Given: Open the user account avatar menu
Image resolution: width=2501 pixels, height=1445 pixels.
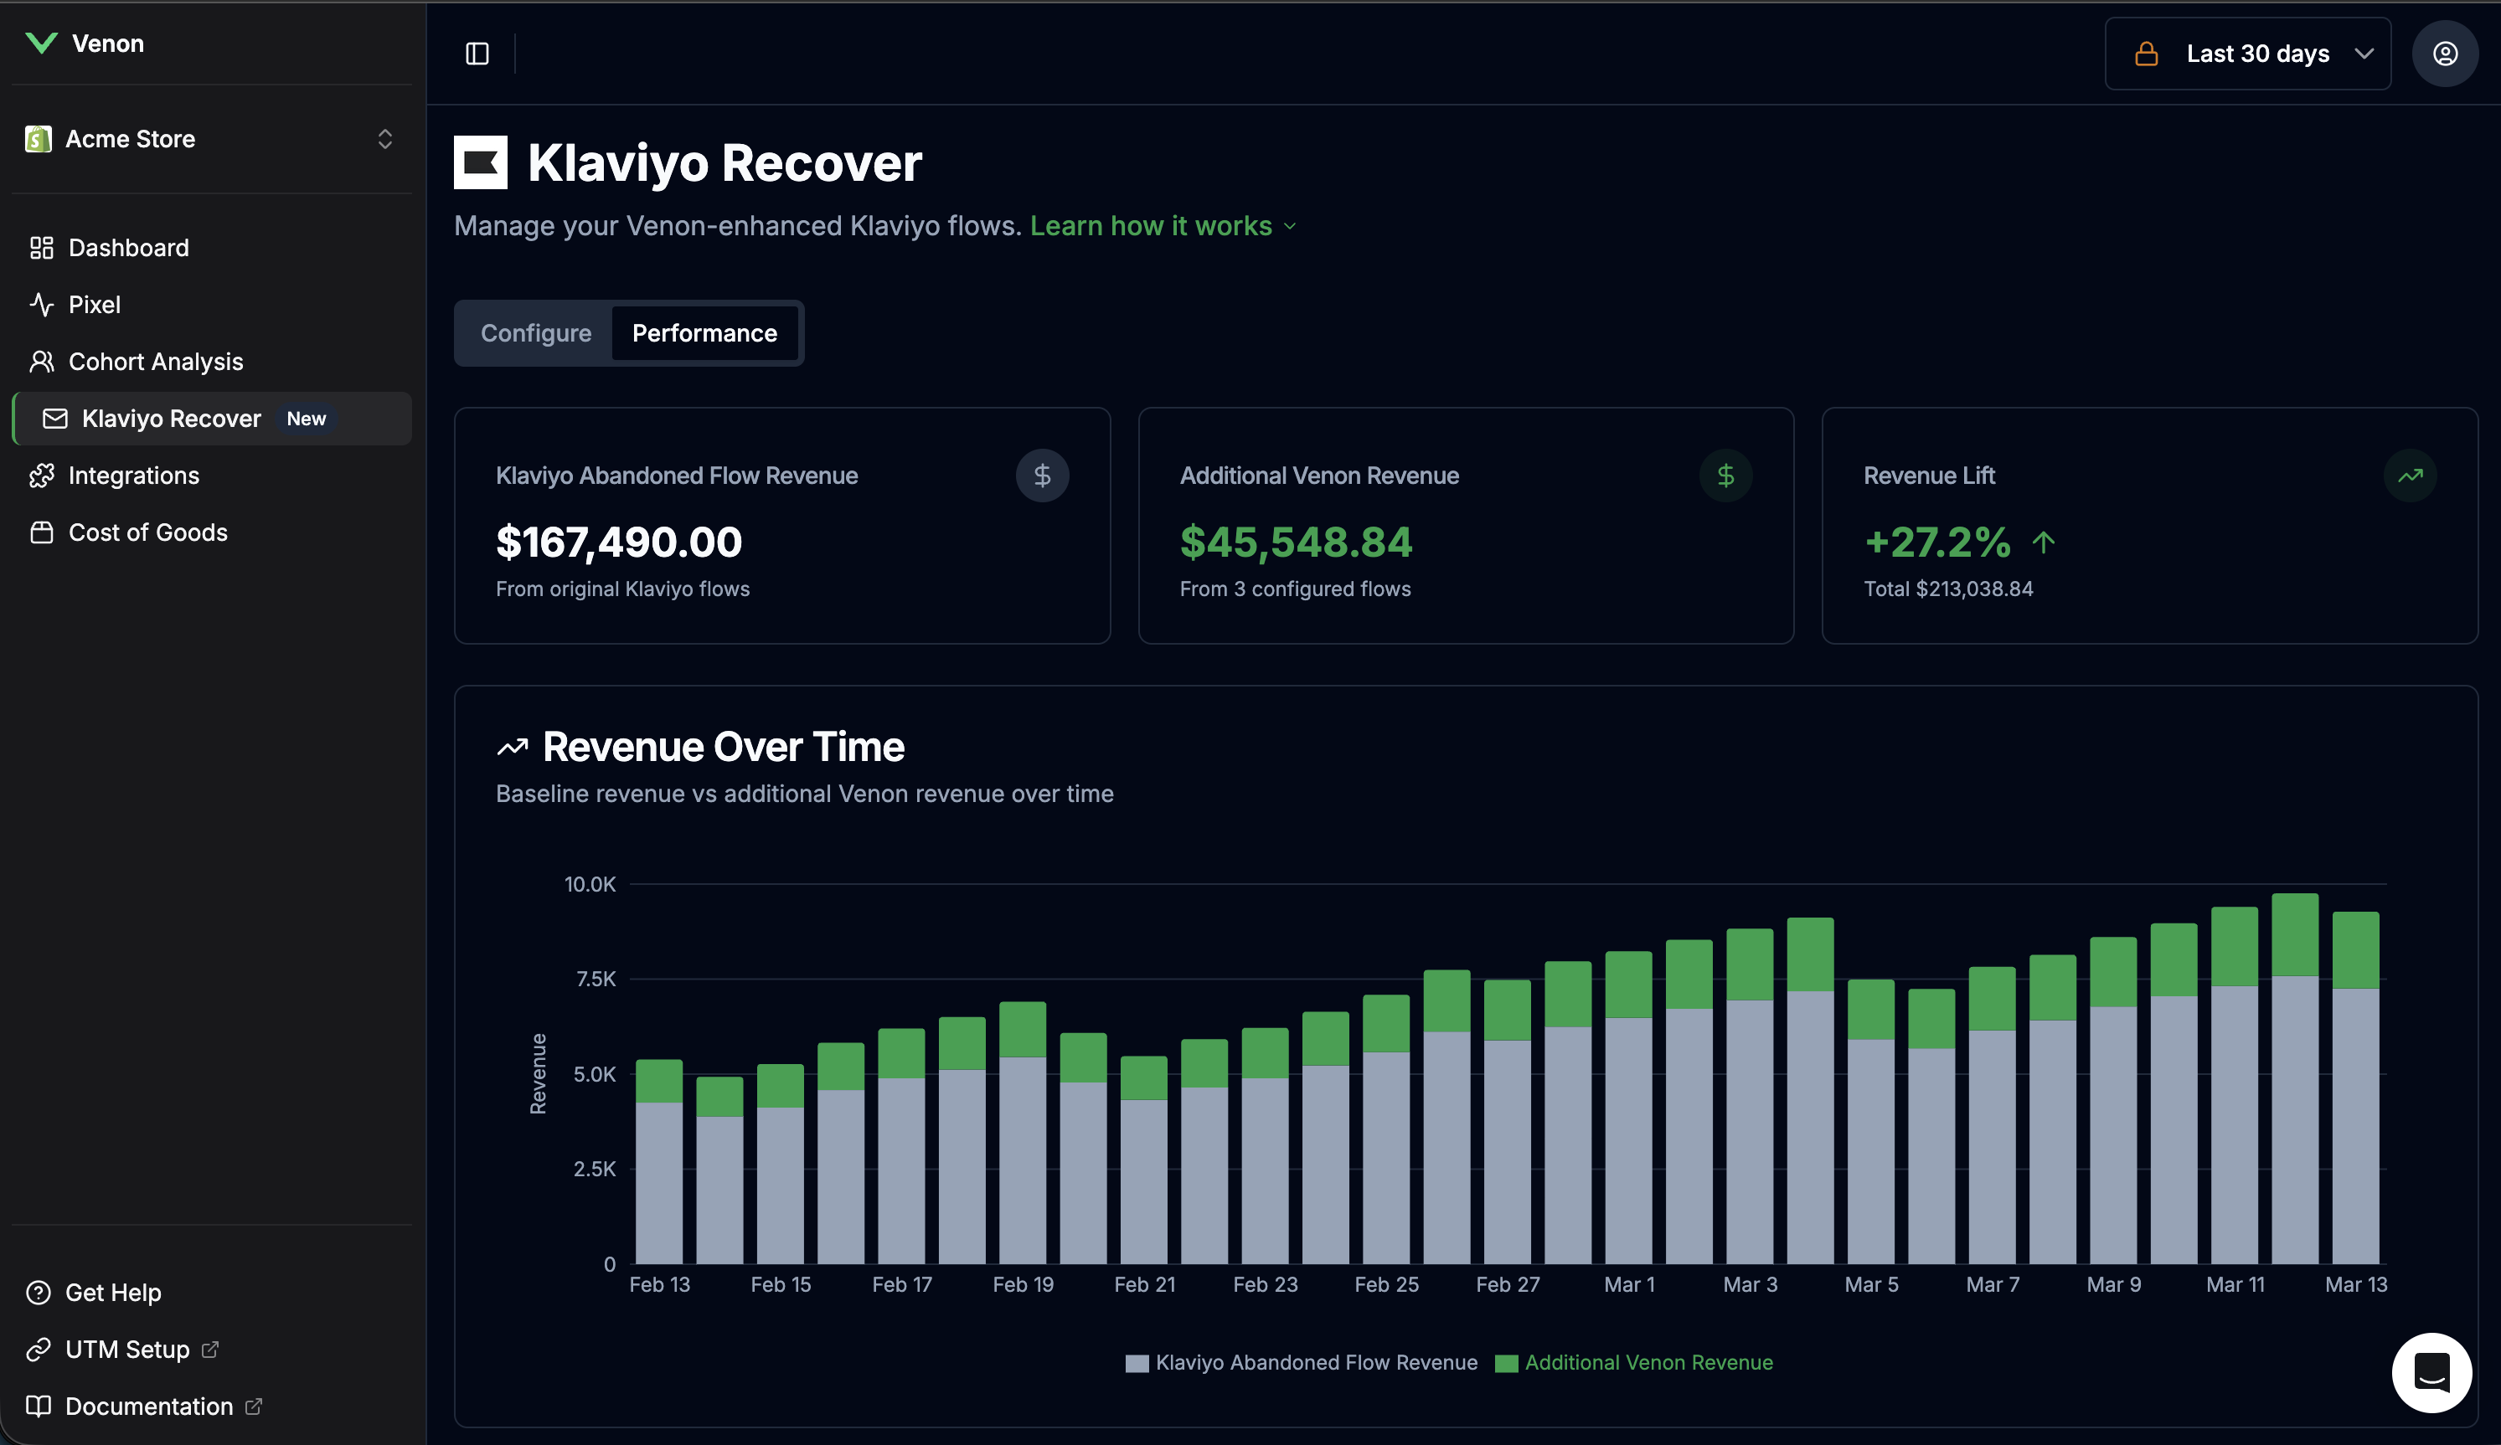Looking at the screenshot, I should [x=2444, y=54].
